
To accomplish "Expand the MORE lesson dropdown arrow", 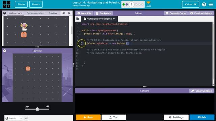I will click(148, 3).
